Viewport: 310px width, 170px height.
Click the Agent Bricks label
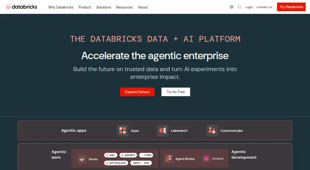click(185, 159)
